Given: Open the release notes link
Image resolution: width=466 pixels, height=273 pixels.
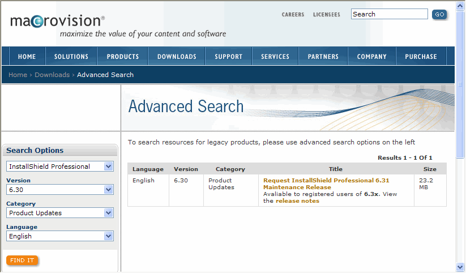Looking at the screenshot, I should point(297,201).
